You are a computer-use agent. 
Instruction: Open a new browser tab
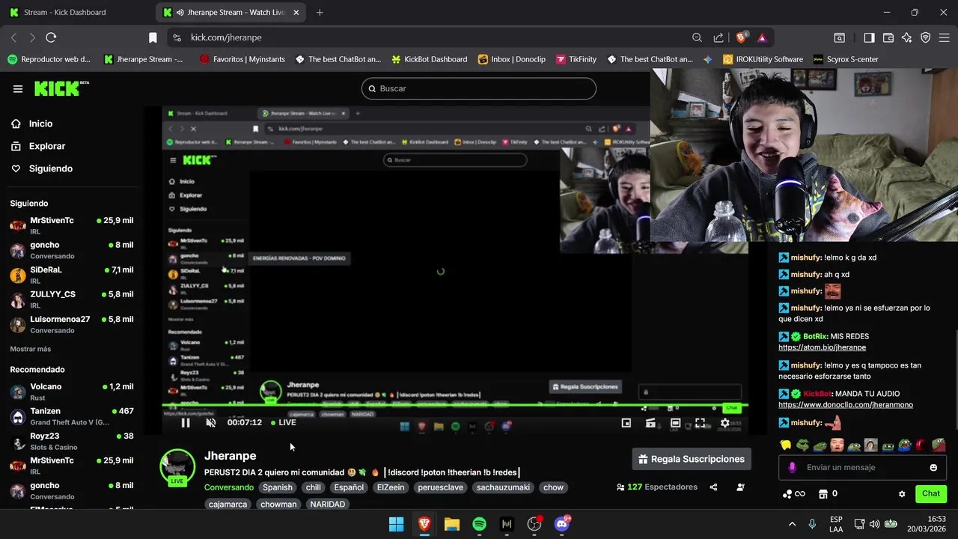coord(320,13)
